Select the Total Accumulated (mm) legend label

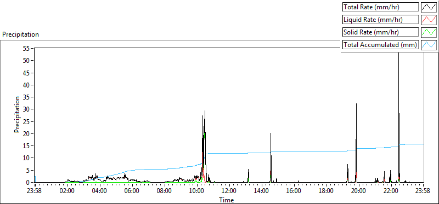(x=380, y=45)
